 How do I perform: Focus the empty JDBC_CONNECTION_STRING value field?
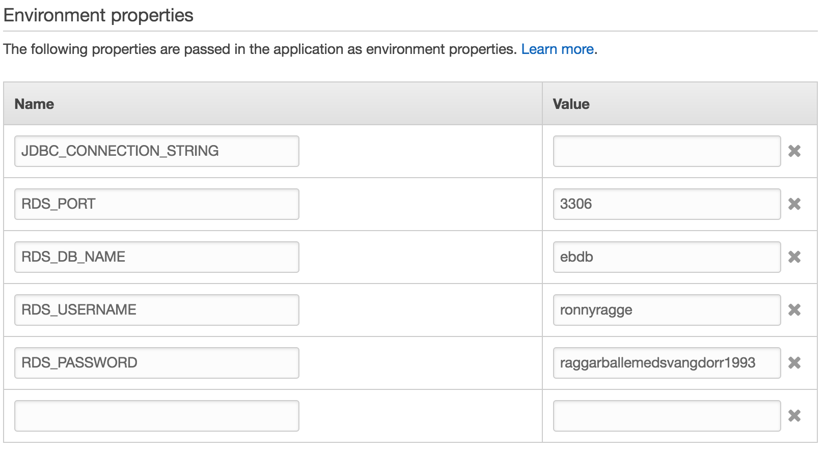click(667, 151)
